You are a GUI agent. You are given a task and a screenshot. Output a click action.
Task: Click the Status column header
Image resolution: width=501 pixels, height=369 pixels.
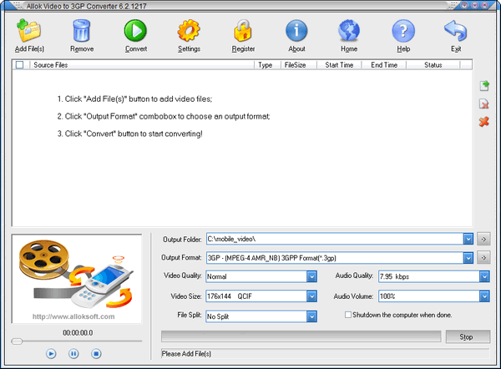point(433,65)
